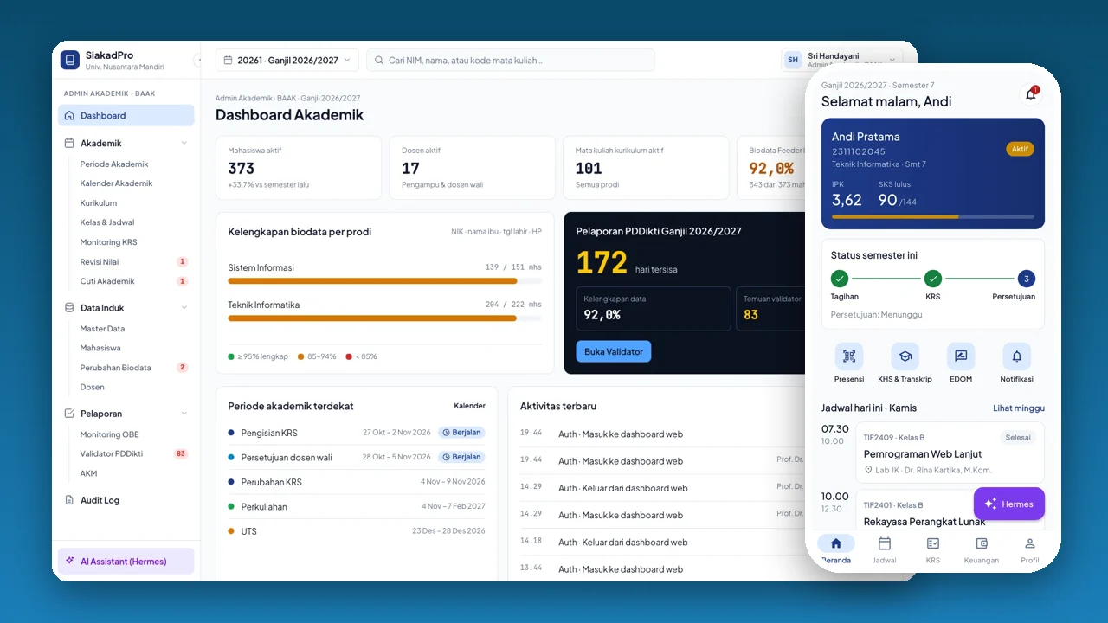This screenshot has width=1108, height=623.
Task: Tap the EDOM shortcut icon
Action: point(961,356)
